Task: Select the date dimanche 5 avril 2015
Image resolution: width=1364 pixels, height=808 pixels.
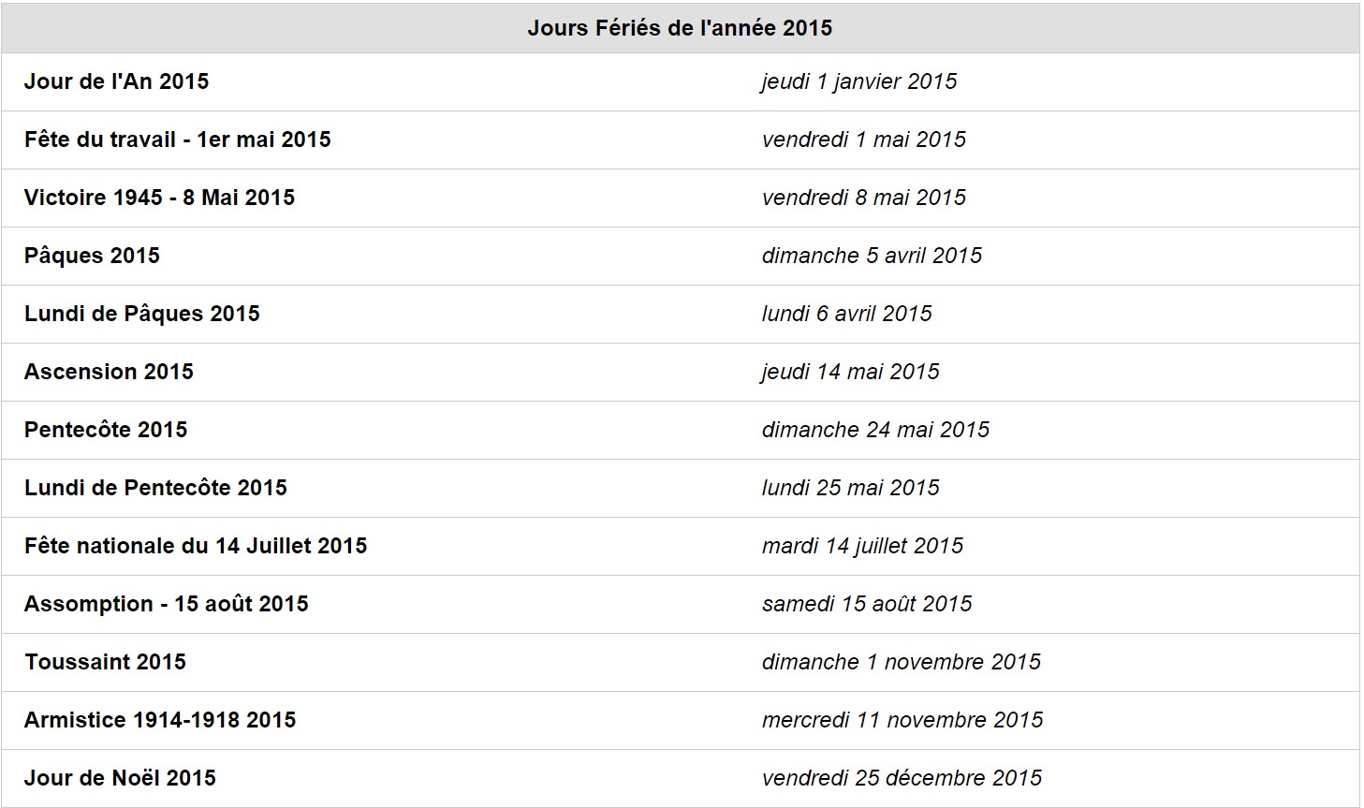Action: point(873,256)
